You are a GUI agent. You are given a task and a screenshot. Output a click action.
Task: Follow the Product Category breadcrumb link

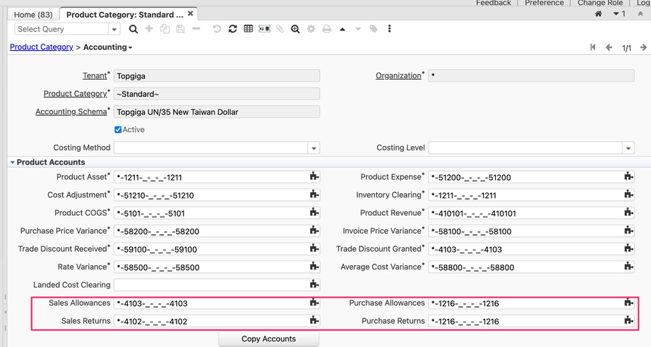(41, 47)
